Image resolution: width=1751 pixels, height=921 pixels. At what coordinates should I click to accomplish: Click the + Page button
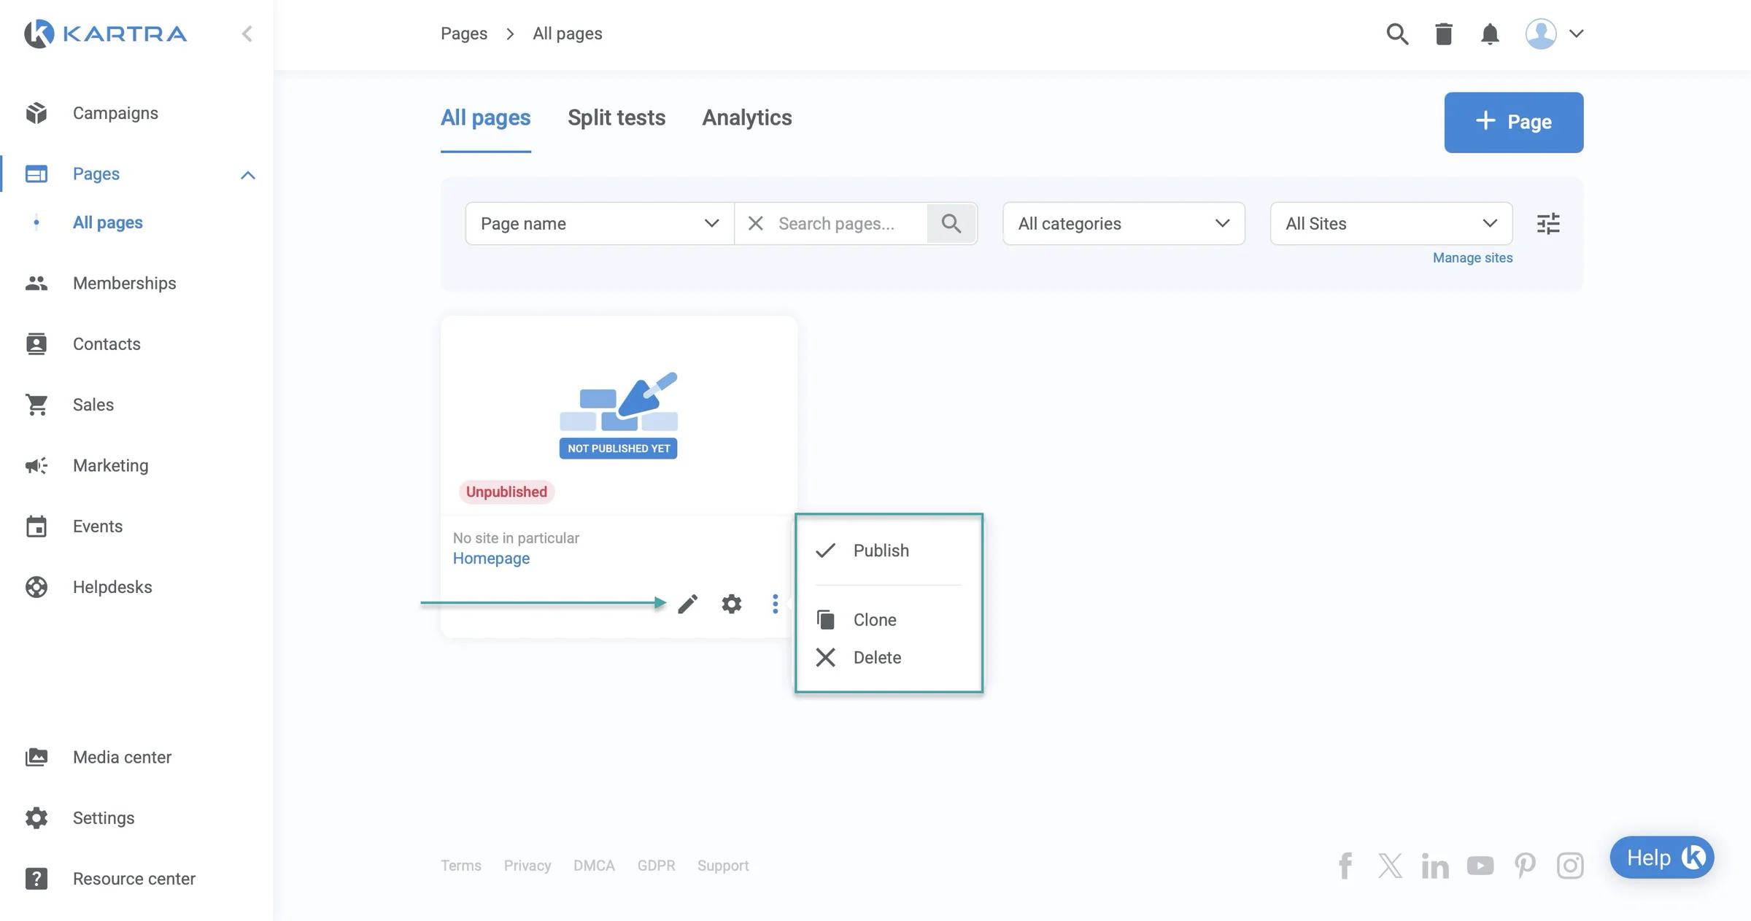click(1514, 123)
